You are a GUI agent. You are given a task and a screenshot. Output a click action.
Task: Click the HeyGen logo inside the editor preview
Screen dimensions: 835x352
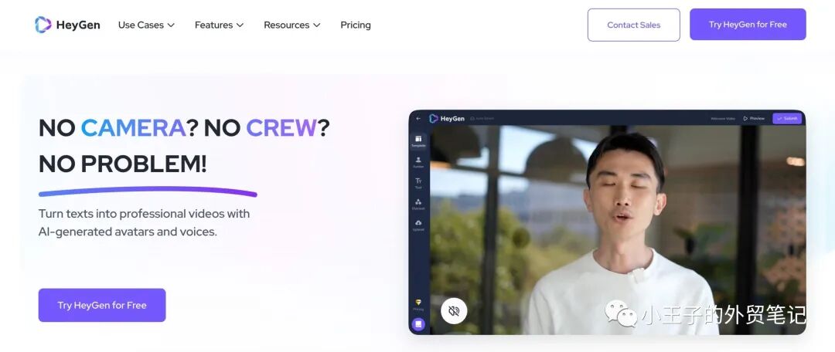447,119
